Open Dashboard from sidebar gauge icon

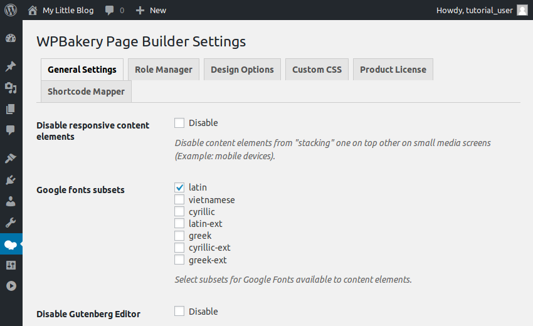click(11, 38)
